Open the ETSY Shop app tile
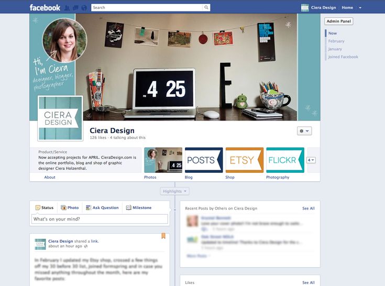Image resolution: width=385 pixels, height=286 pixels. coord(244,160)
